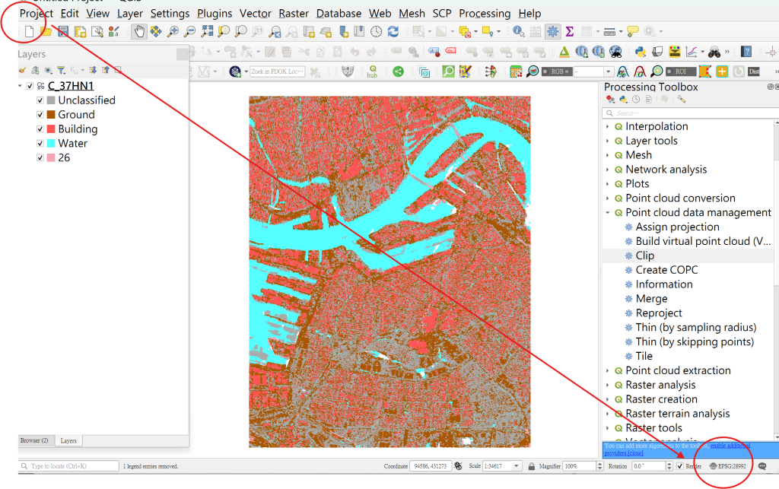The image size is (779, 489).
Task: Open the Scale dropdown in status bar
Action: click(517, 466)
